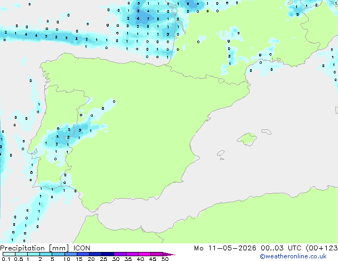Viewport: 338px width, 261px height.
Task: Pick the 25–30 mm dark navy legend swatch
Action: pyautogui.click(x=107, y=254)
